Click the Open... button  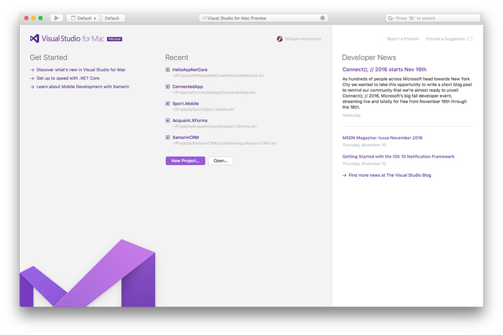point(221,161)
